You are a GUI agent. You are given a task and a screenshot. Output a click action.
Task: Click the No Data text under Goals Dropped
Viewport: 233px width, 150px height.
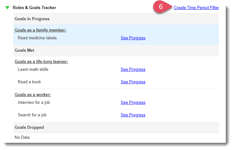coord(22,138)
